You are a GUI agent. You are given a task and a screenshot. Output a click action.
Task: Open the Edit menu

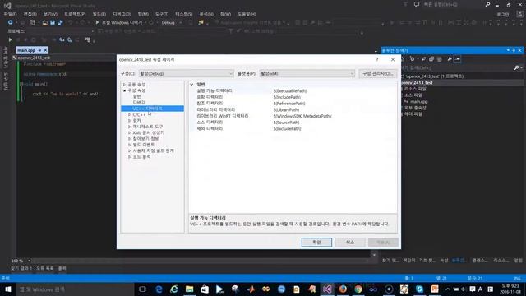(x=30, y=14)
